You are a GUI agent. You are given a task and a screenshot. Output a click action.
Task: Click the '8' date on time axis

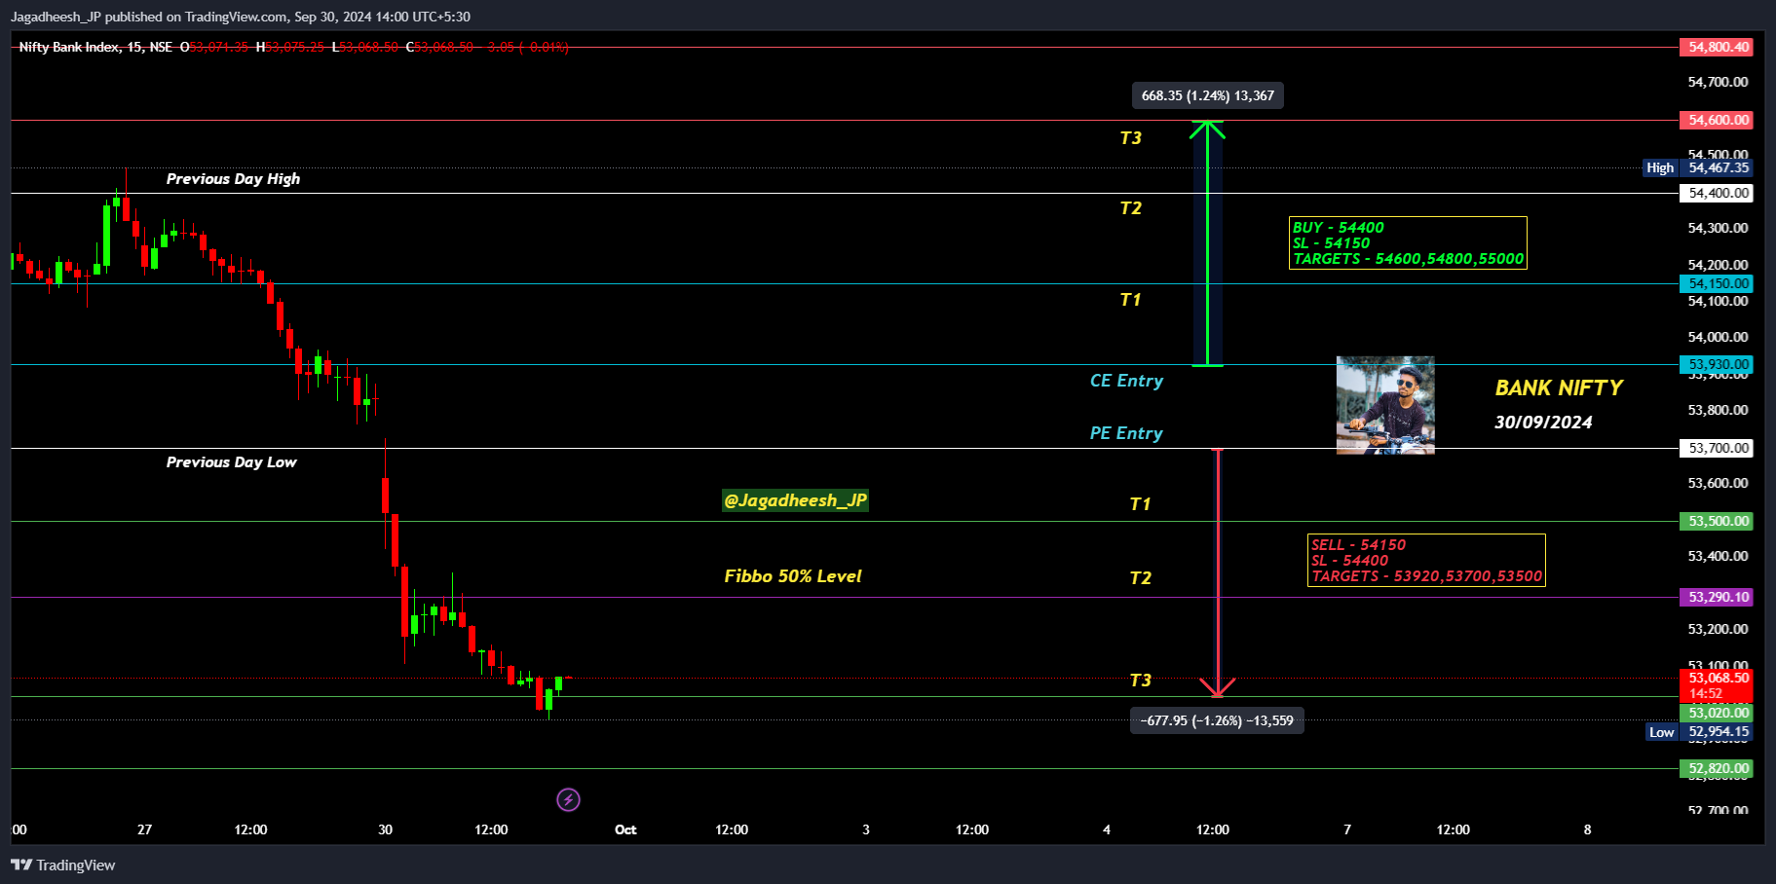1587,829
